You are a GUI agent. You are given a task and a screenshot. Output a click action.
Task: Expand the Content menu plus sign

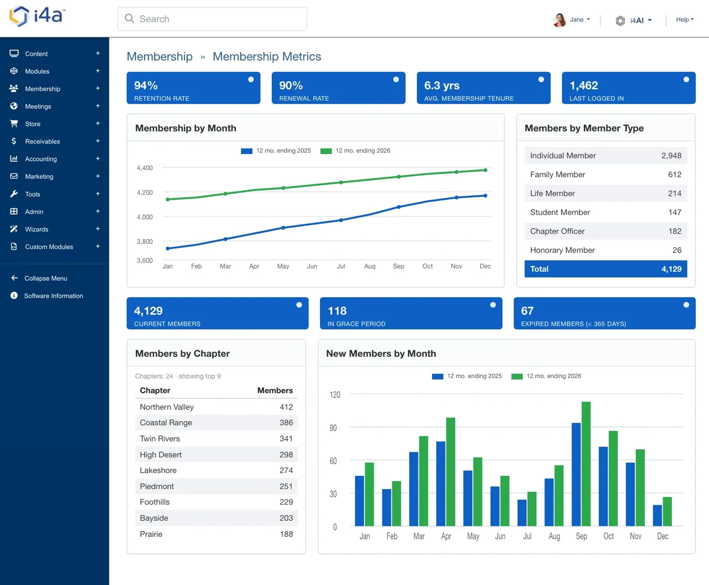pos(97,53)
